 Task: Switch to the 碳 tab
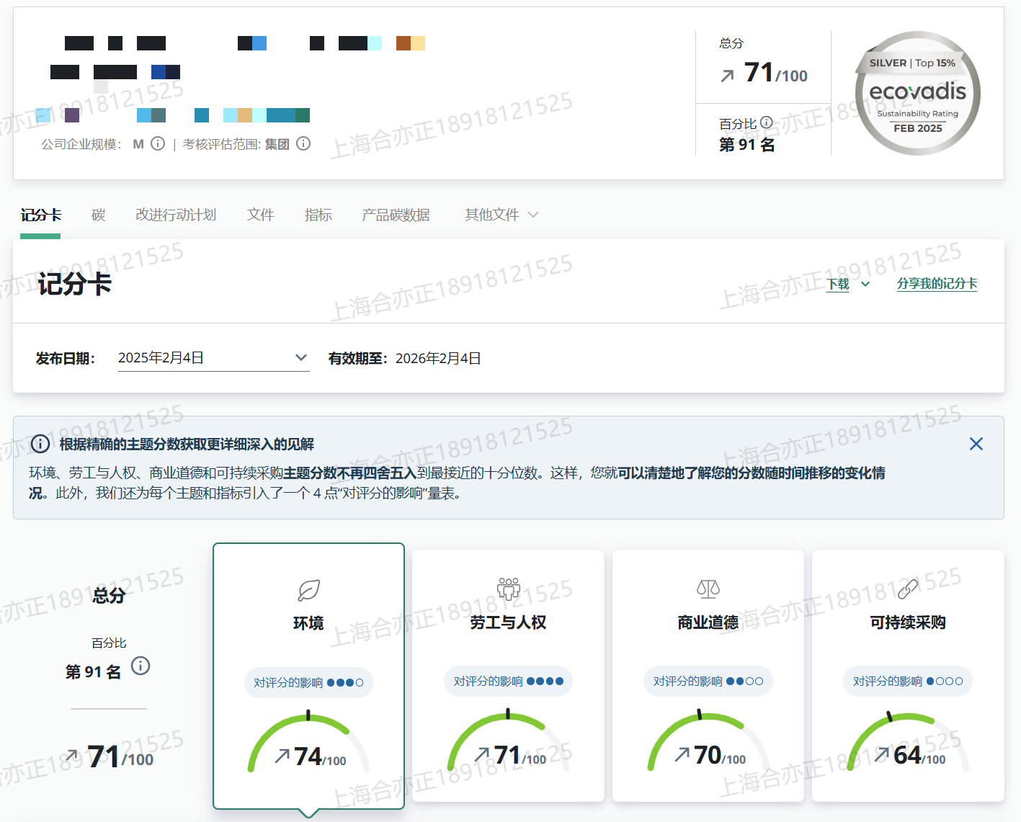pos(99,215)
